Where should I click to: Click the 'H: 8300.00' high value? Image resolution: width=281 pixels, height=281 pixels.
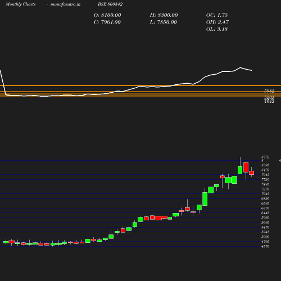[x=164, y=15]
